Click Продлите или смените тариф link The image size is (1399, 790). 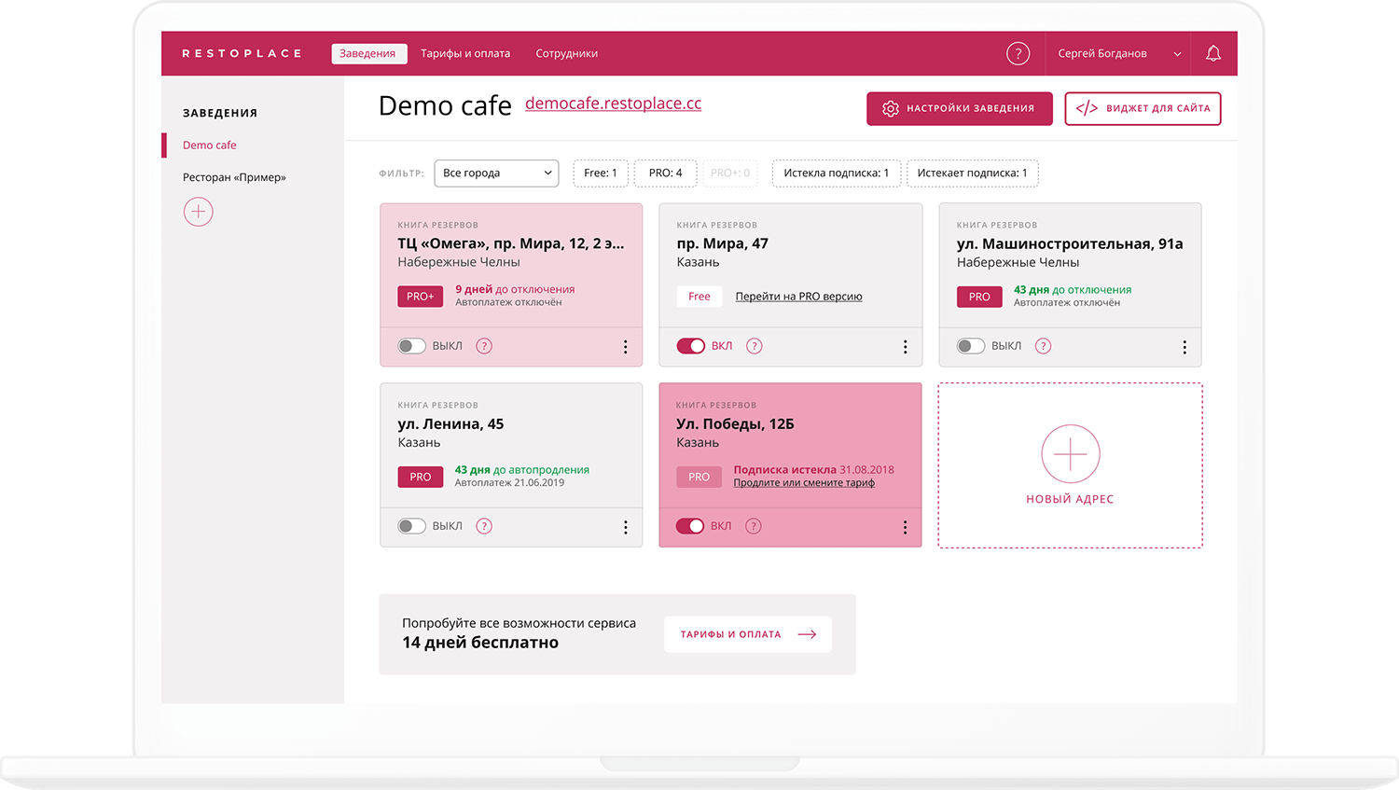click(804, 482)
